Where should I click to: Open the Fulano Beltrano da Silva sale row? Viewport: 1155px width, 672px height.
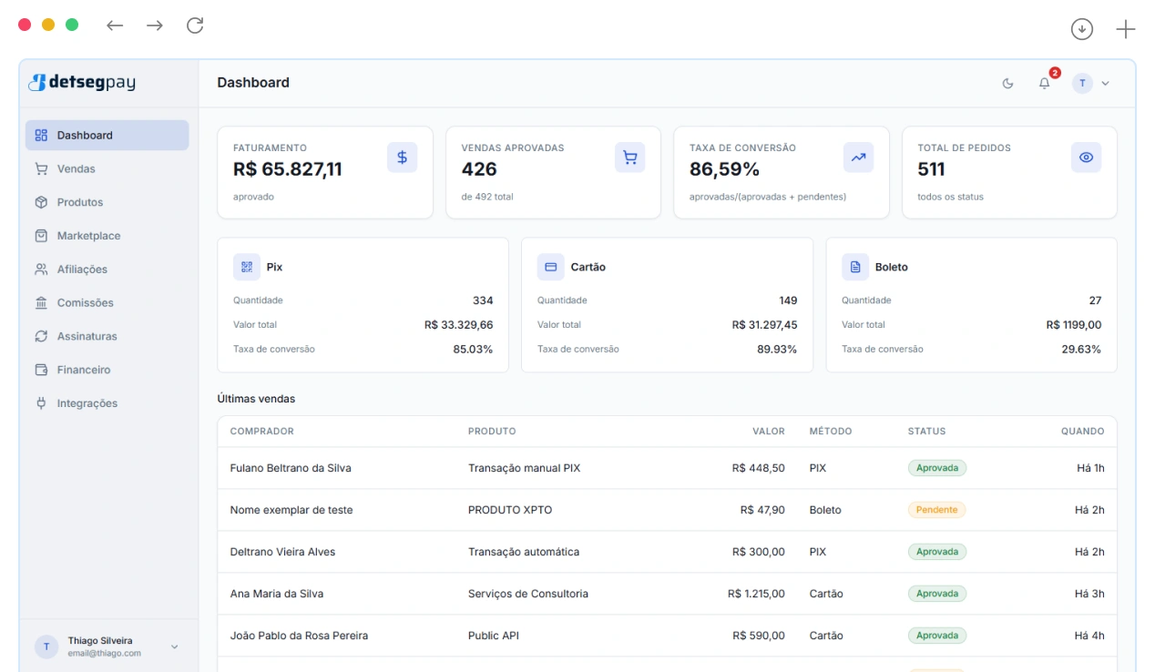coord(667,468)
